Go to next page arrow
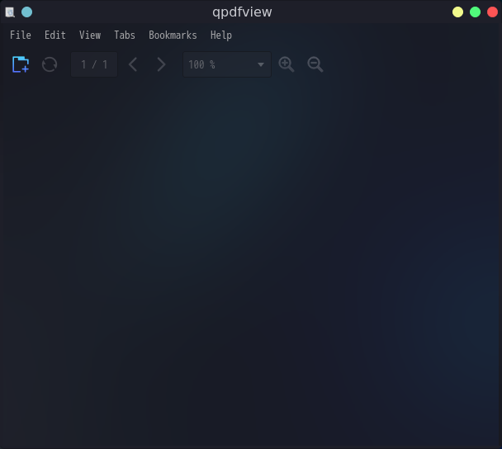Screen dimensions: 502x449 point(161,64)
